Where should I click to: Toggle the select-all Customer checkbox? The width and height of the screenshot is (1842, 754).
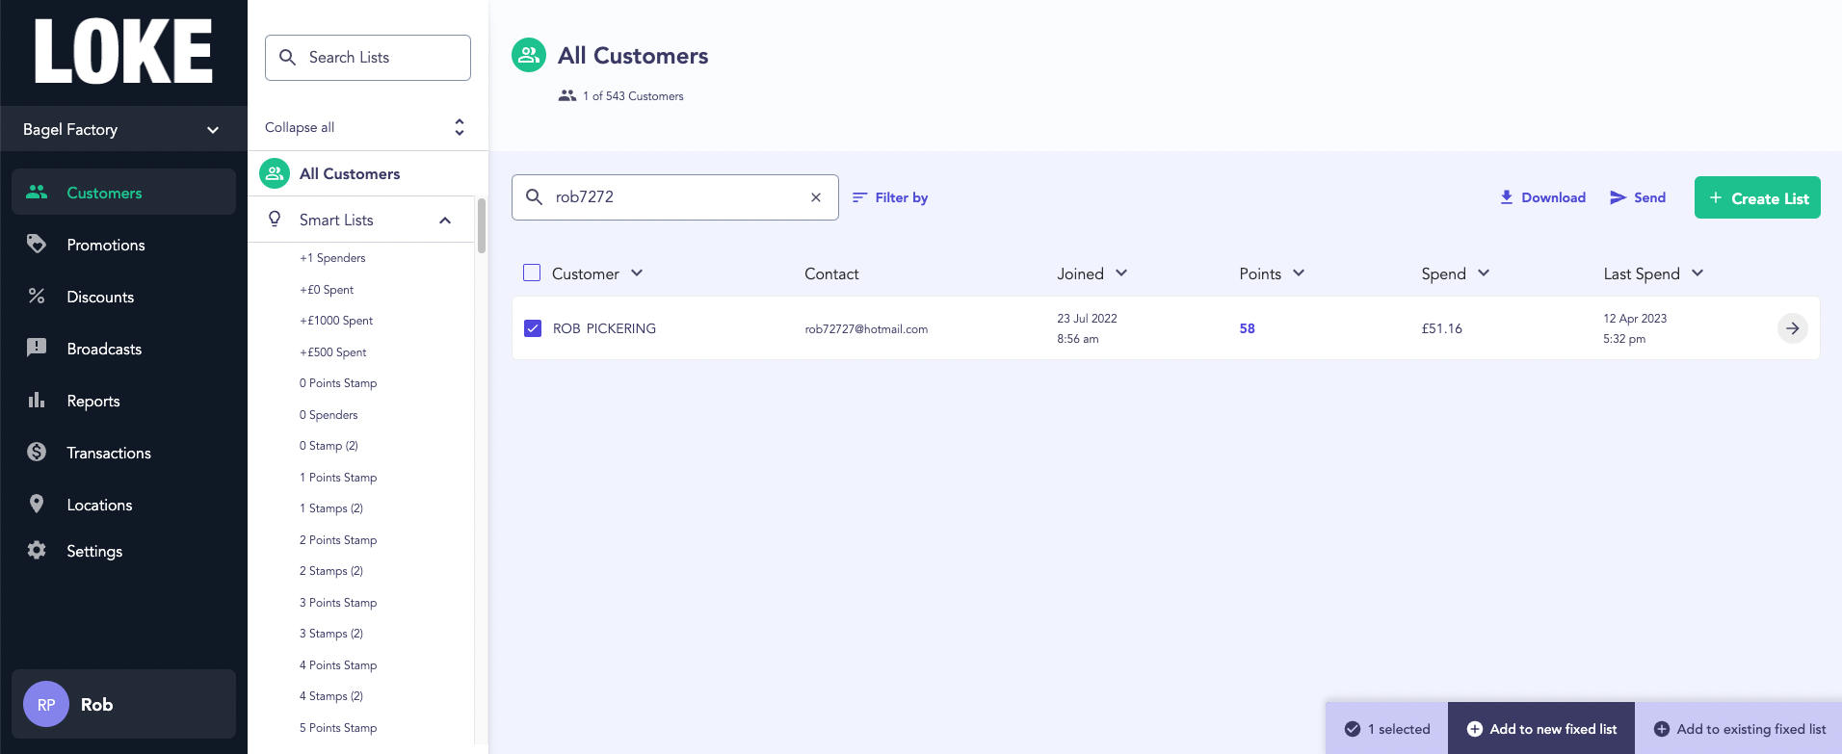click(x=532, y=273)
